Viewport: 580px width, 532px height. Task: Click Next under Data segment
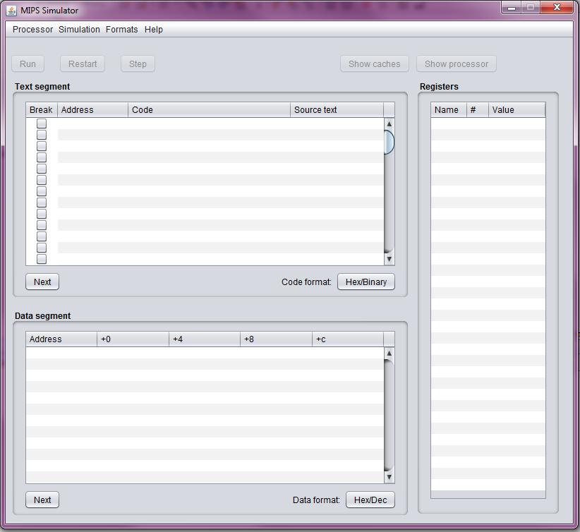click(42, 500)
